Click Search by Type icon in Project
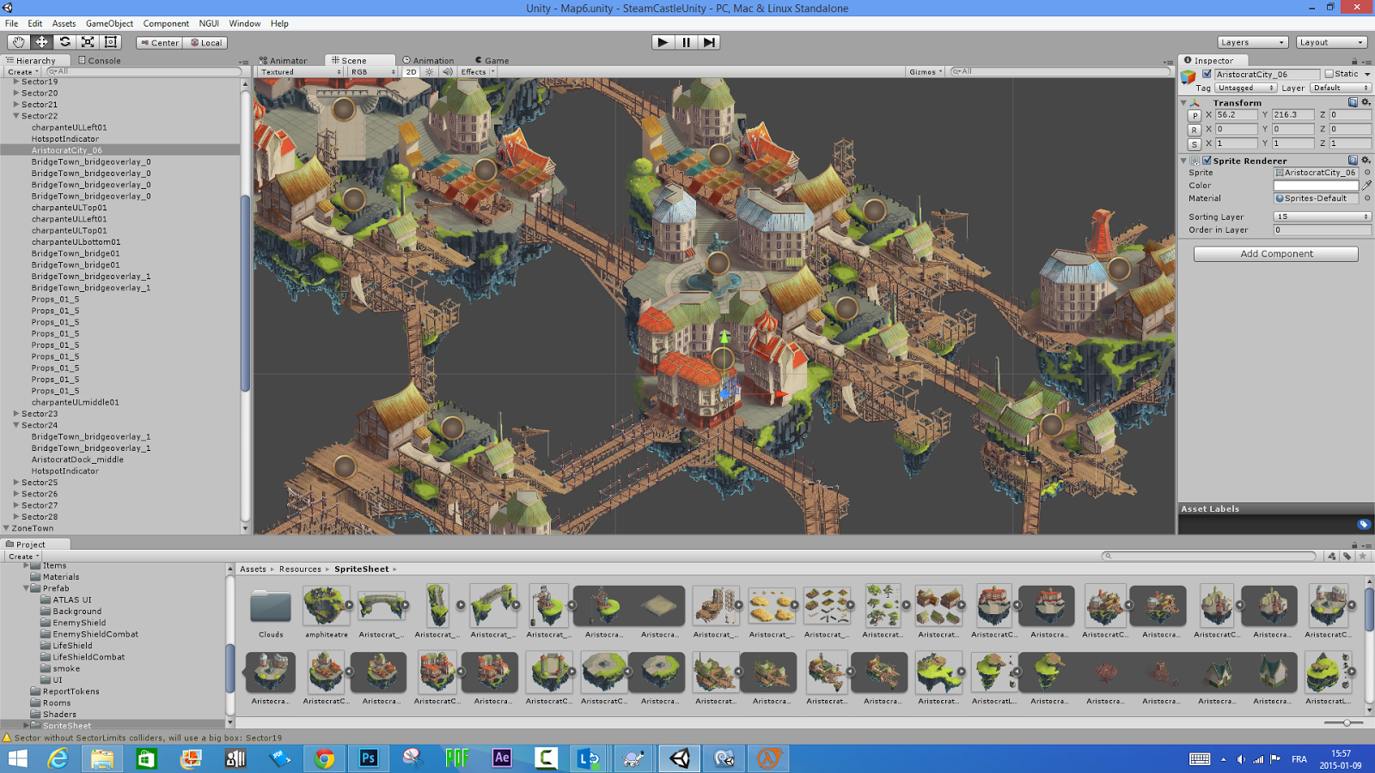The height and width of the screenshot is (773, 1375). tap(1332, 557)
